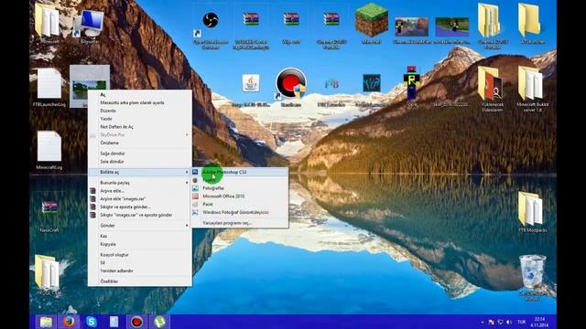Expand the Birlikte aç submenu arrow
586x329 pixels.
tap(187, 172)
